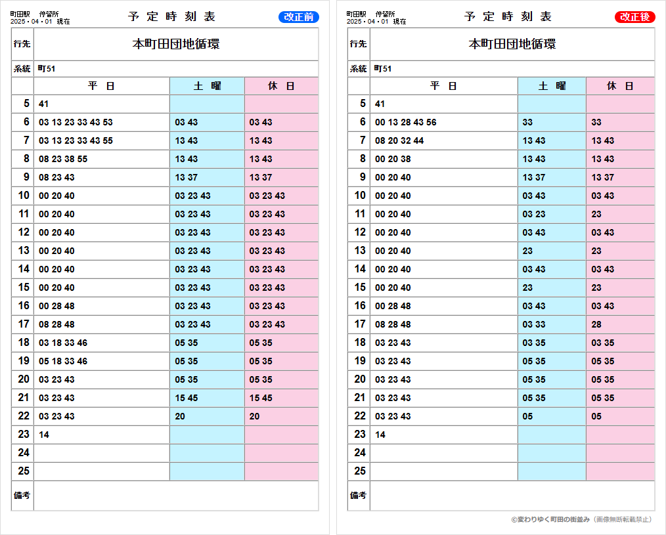Click weekday "41" at hour 5 in 改正前

point(44,104)
